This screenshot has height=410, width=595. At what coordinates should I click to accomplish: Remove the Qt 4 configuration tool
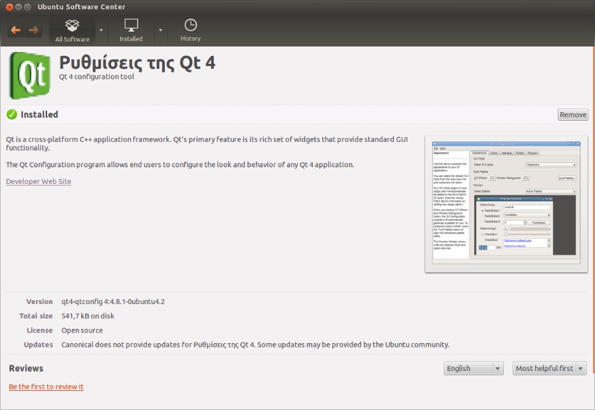(x=573, y=115)
